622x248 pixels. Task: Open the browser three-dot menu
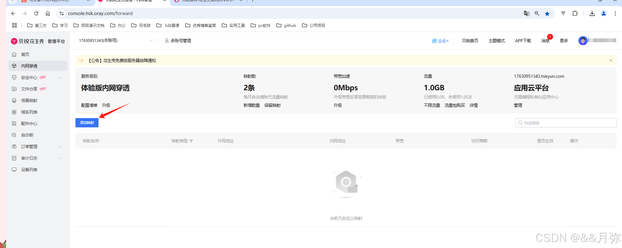pyautogui.click(x=615, y=13)
